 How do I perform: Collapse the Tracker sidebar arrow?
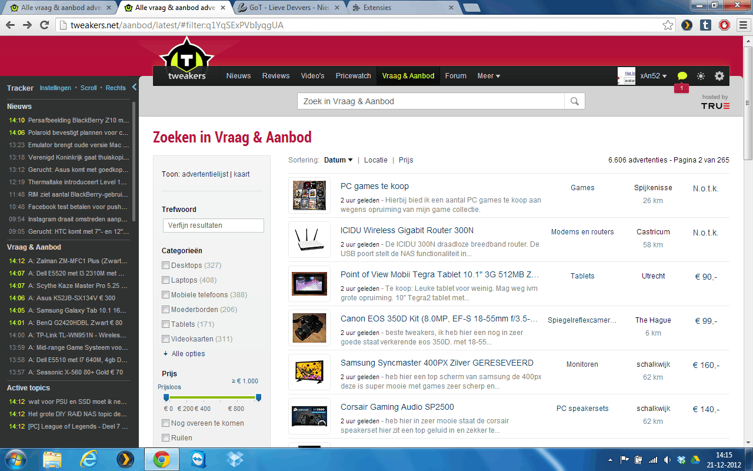pyautogui.click(x=134, y=87)
